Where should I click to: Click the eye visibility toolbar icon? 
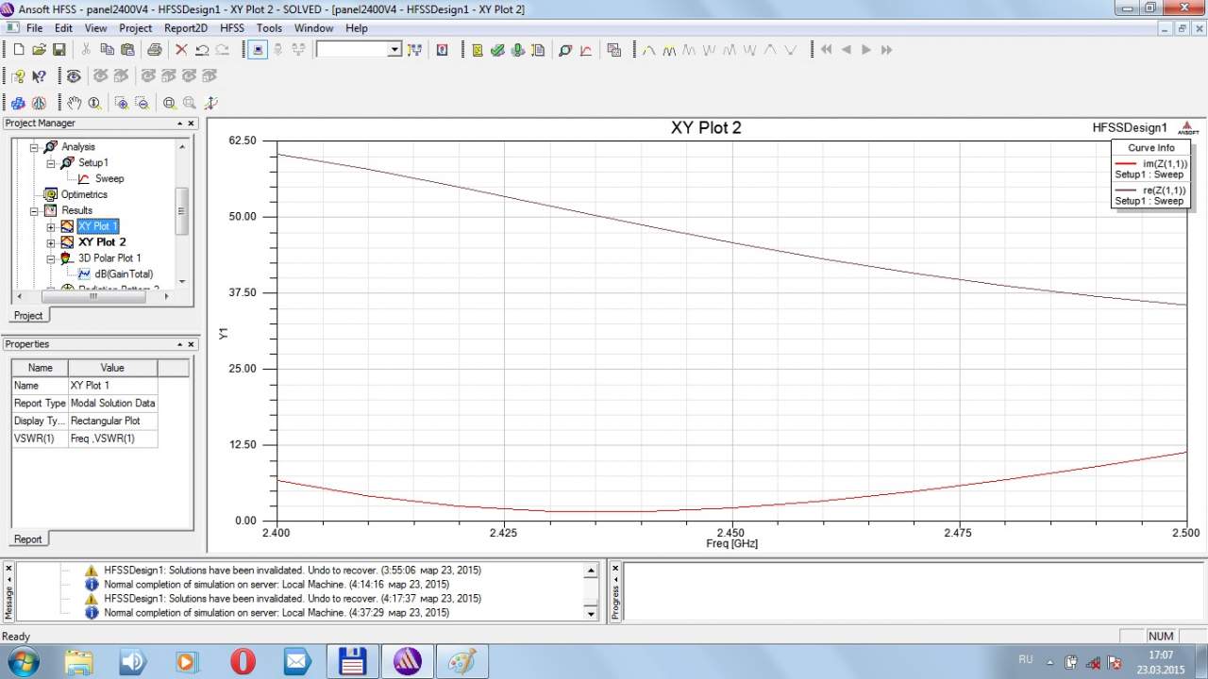(74, 76)
